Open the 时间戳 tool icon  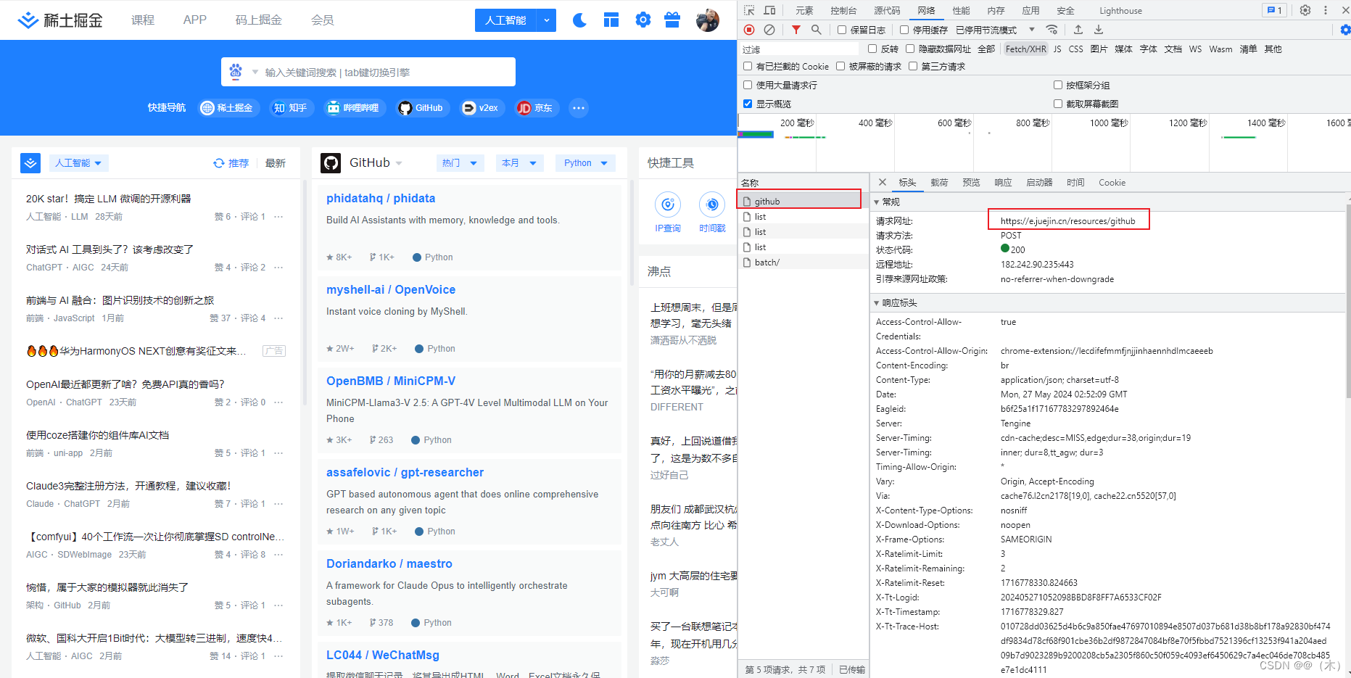[x=712, y=205]
